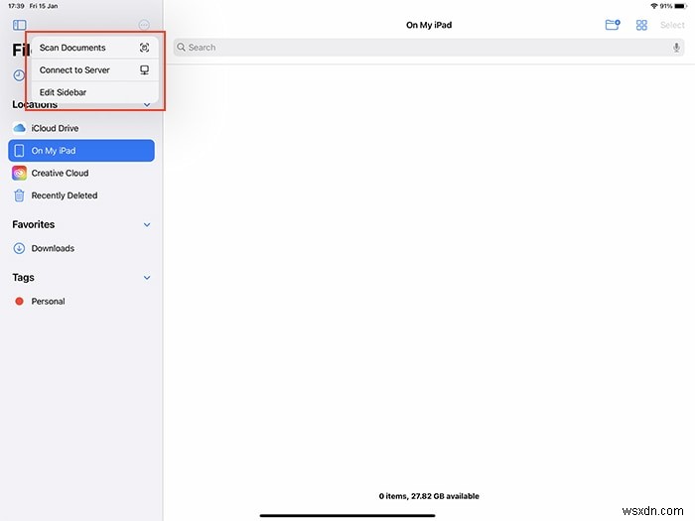Tap the battery status indicator
695x521 pixels.
pos(680,6)
